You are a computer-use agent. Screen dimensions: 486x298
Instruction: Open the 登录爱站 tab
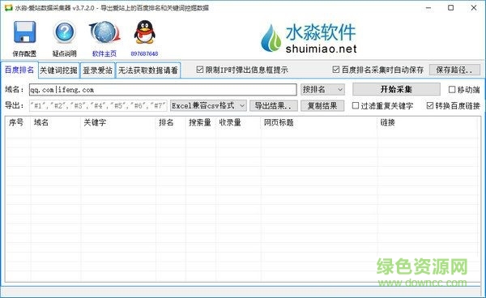(98, 70)
